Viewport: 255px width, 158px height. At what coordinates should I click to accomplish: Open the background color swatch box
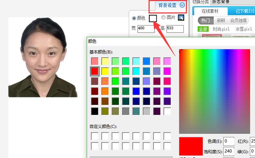(x=153, y=18)
